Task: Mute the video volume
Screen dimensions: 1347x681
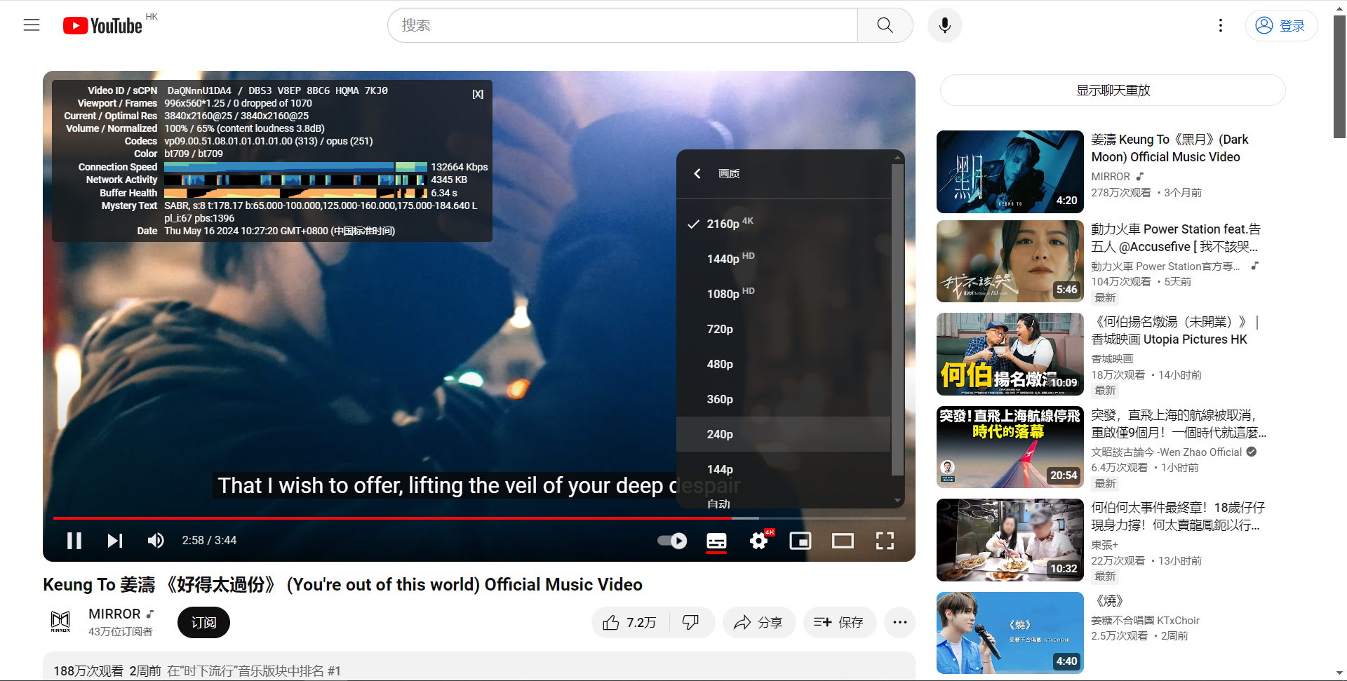Action: [x=156, y=541]
